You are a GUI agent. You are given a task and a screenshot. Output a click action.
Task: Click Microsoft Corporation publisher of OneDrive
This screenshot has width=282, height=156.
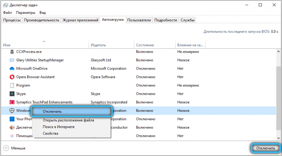[109, 69]
